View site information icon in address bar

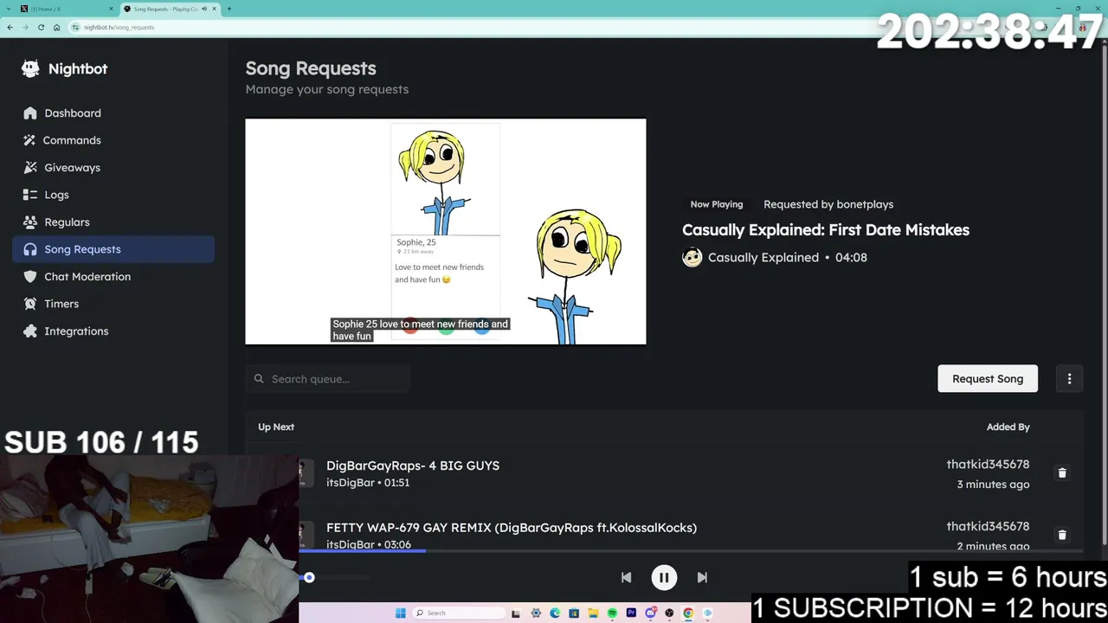click(76, 27)
